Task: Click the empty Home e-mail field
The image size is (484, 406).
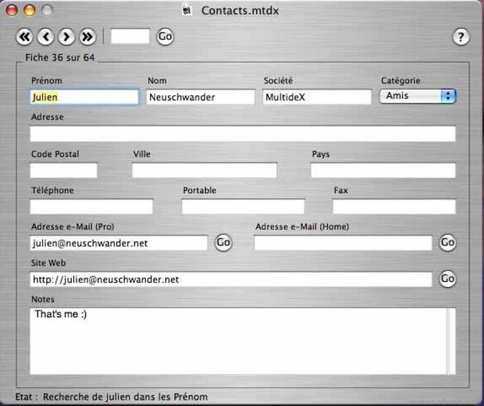Action: 343,243
